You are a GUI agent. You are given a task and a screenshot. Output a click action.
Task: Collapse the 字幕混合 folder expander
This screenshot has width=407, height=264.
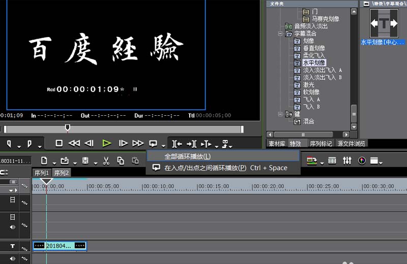point(280,34)
